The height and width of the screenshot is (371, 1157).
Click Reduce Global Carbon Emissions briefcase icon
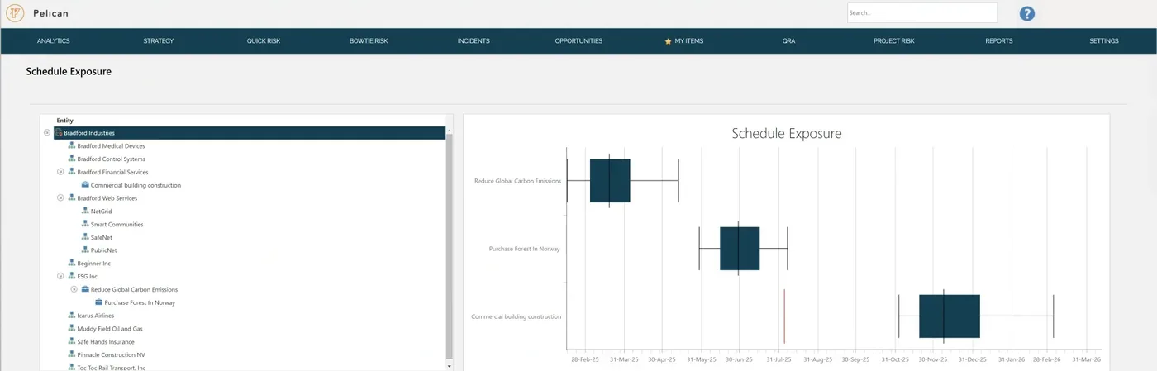[85, 289]
